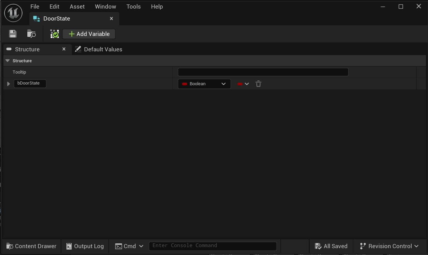
Task: Expand the bDoorState variable row
Action: [9, 84]
